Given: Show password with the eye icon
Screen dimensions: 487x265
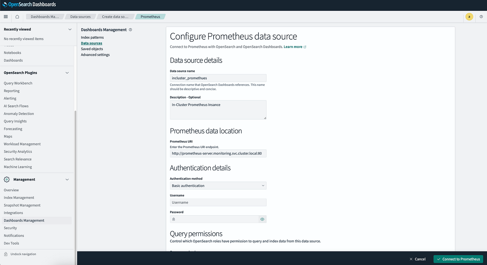Looking at the screenshot, I should 262,219.
